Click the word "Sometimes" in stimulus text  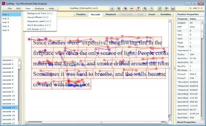[46, 74]
